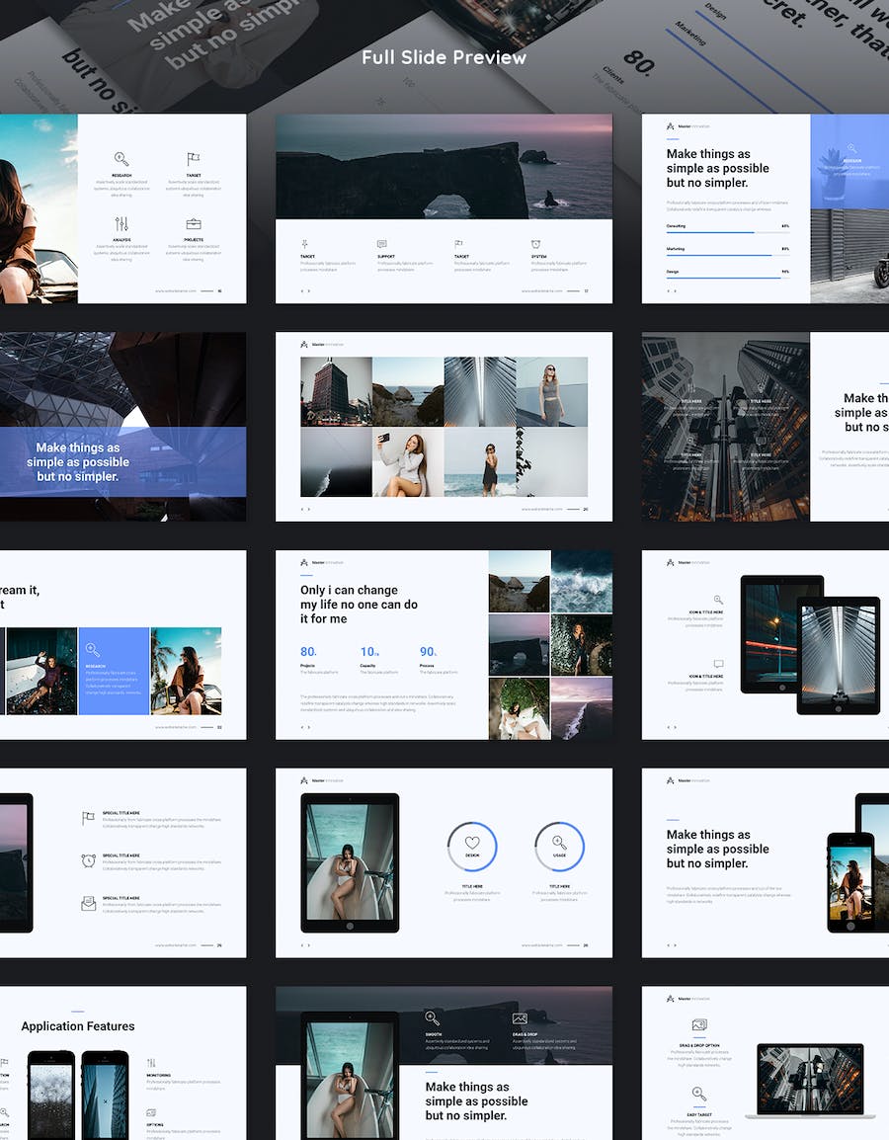Click the 'Full Slide Preview' heading
Image resolution: width=889 pixels, height=1140 pixels.
(444, 57)
